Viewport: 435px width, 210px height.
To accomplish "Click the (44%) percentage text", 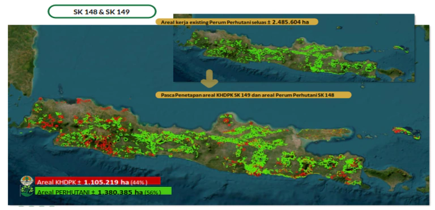I will point(138,182).
